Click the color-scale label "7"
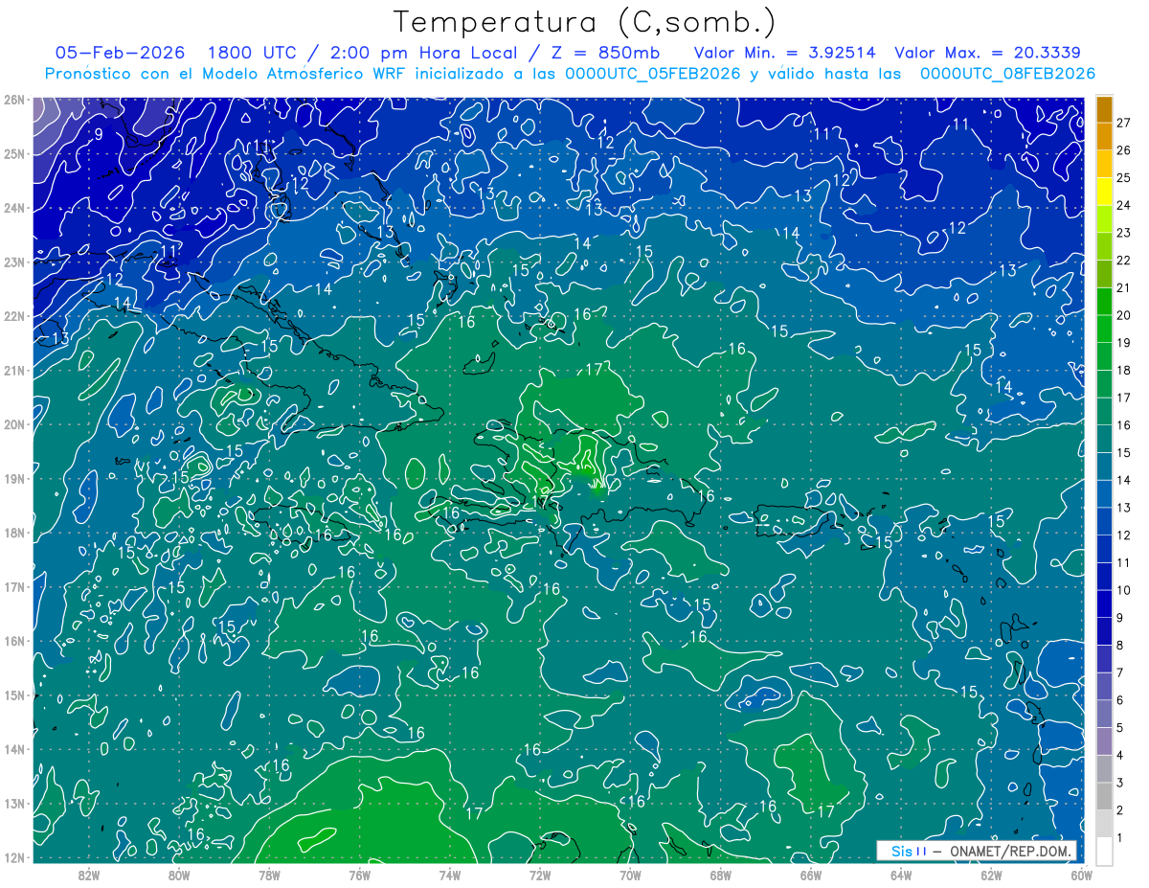The width and height of the screenshot is (1149, 888). coord(1120,672)
